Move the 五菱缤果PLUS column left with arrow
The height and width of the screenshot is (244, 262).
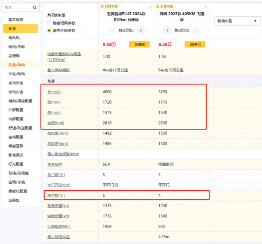(111, 30)
